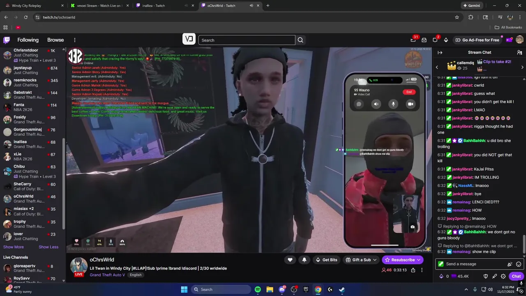Expand the Gift a Sub dropdown
Screen dimensions: 526x296
pos(374,260)
